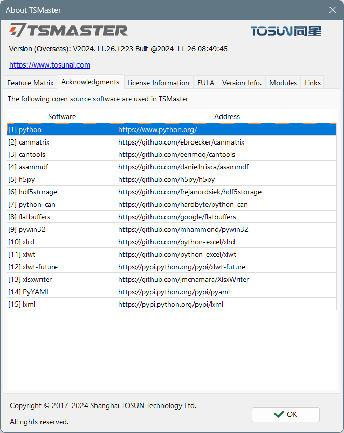This screenshot has height=433, width=344.
Task: Click the pypi xlwt-future address cell
Action: (x=227, y=267)
